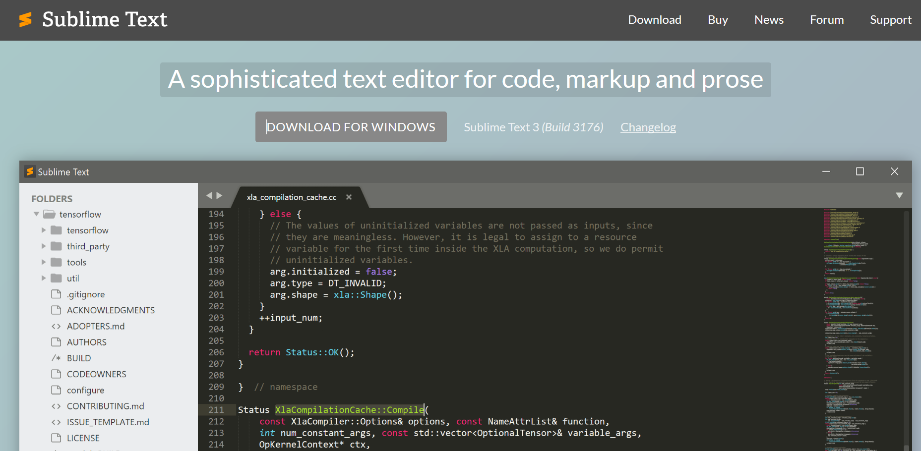Click the CODEOWNERS file icon
Image resolution: width=921 pixels, height=451 pixels.
click(x=56, y=374)
